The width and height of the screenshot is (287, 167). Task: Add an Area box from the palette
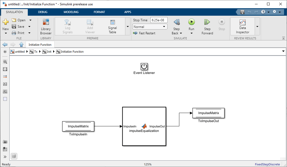point(5,99)
